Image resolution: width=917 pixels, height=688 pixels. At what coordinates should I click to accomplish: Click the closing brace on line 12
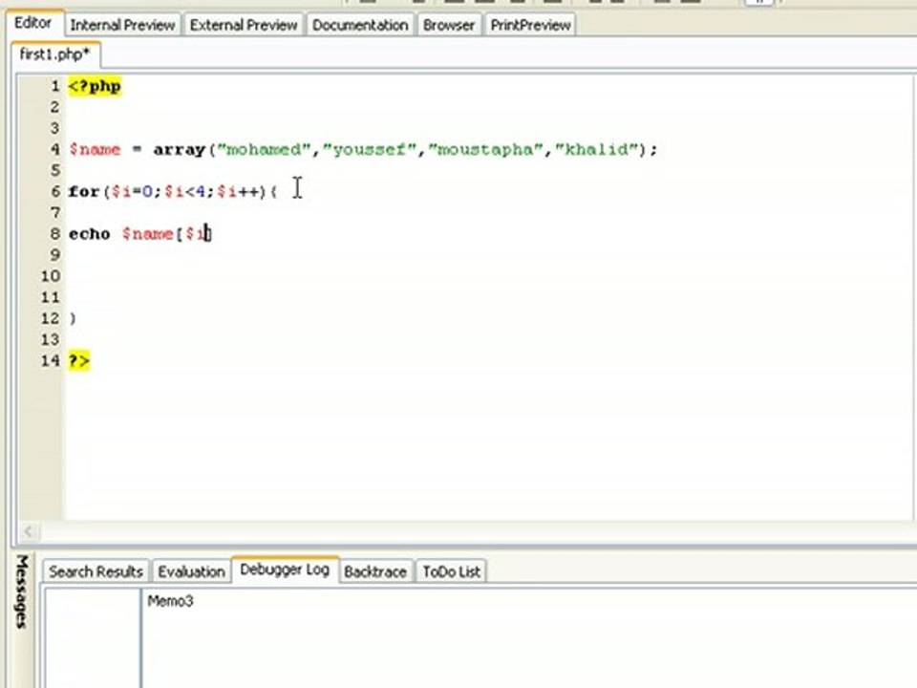point(73,319)
